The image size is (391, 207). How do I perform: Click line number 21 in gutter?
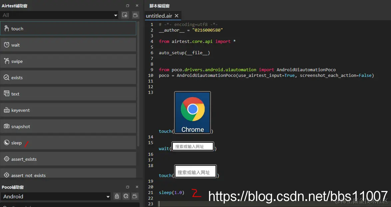pyautogui.click(x=151, y=193)
